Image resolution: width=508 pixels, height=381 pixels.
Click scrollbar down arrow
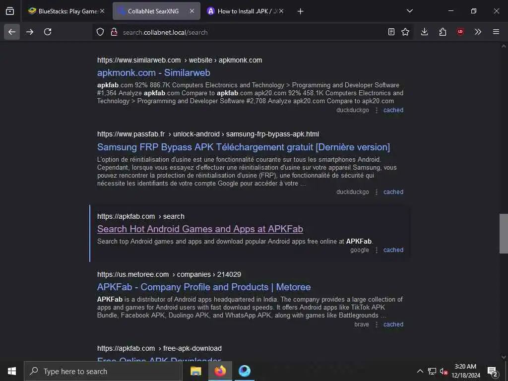[x=504, y=357]
